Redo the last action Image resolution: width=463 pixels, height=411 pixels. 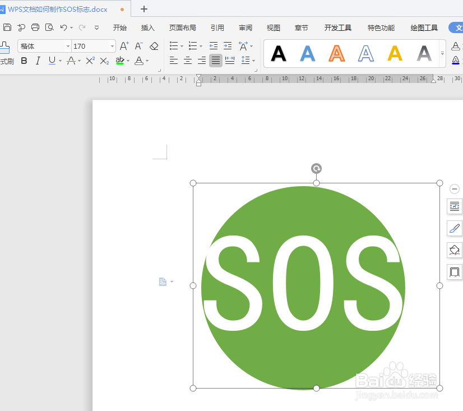pyautogui.click(x=82, y=27)
